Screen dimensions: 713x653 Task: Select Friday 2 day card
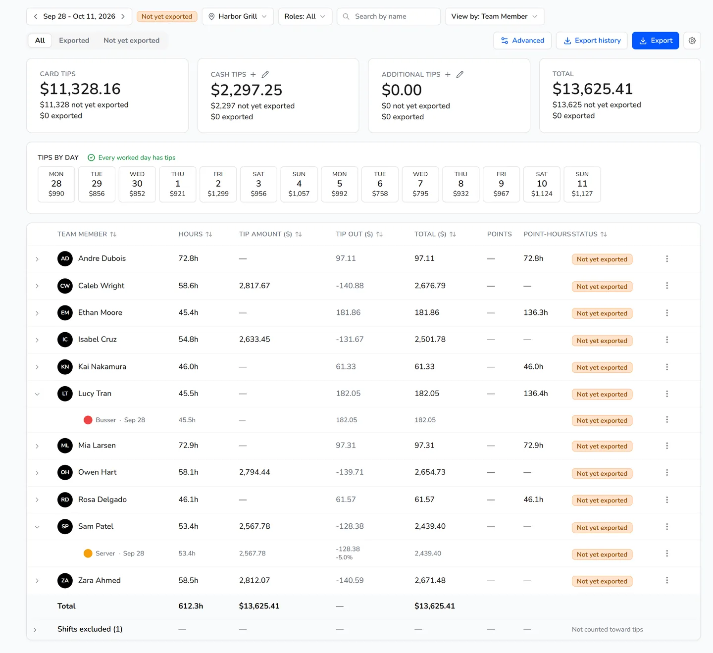pos(218,184)
